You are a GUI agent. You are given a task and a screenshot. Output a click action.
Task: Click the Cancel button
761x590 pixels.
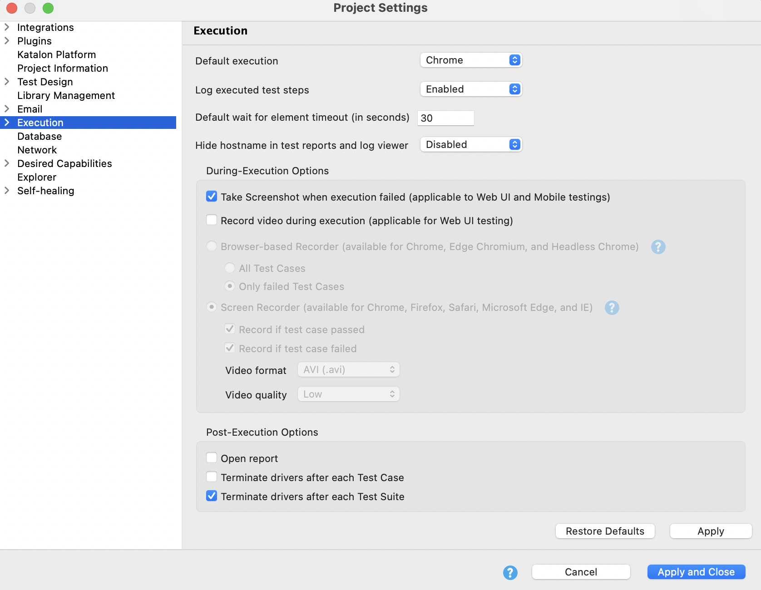[x=581, y=572]
